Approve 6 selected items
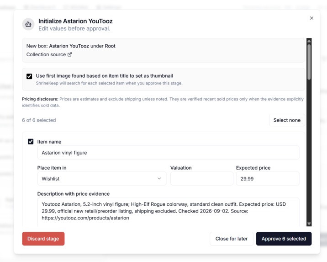Image resolution: width=327 pixels, height=262 pixels. pyautogui.click(x=284, y=239)
